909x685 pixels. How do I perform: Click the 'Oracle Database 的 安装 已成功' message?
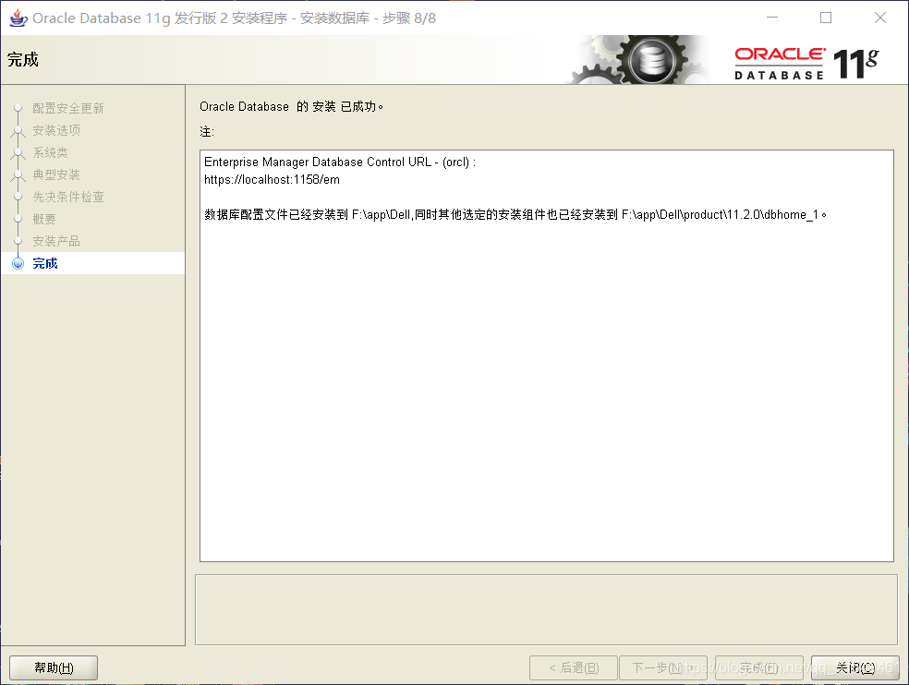pos(292,107)
